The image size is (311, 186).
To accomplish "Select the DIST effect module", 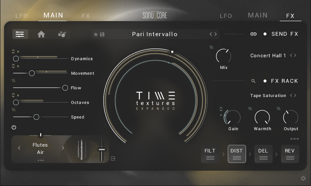I will (x=237, y=154).
